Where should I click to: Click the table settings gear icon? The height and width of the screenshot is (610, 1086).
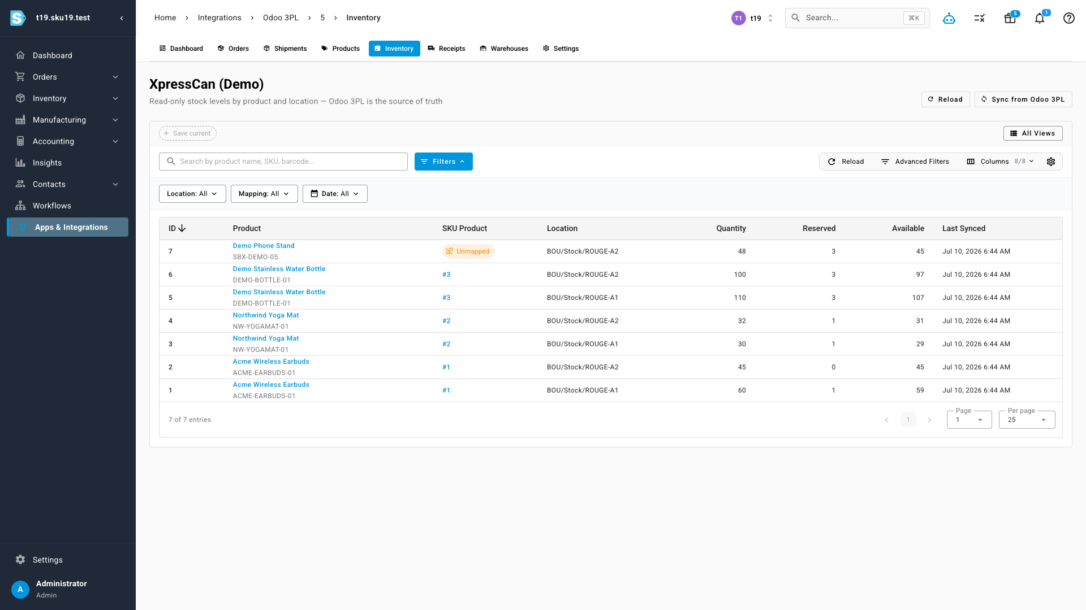1051,162
